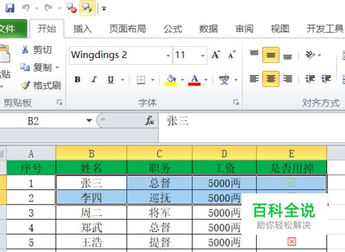
Task: Select the cell containing 提督
Action: point(159,242)
